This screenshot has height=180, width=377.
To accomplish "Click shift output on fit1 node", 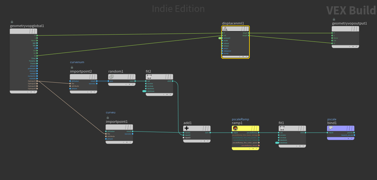I will click(x=305, y=133).
